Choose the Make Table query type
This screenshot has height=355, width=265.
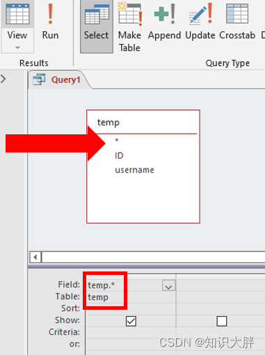click(129, 26)
